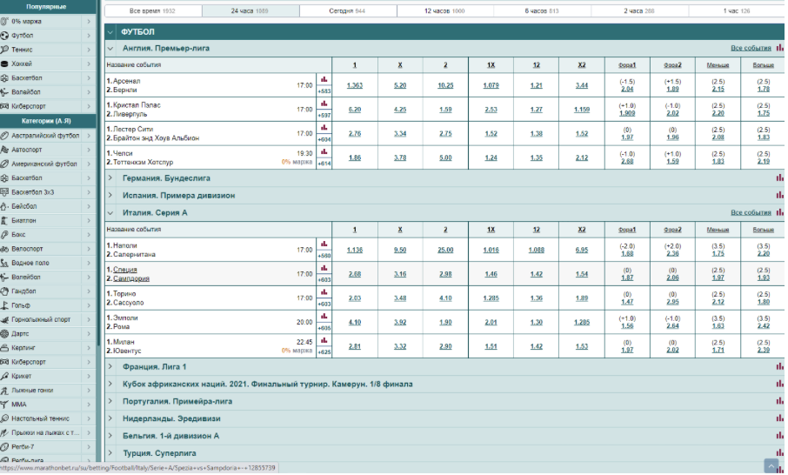Viewport: 788px width, 475px height.
Task: Click the Хоккей puck icon in sidebar
Action: [x=4, y=64]
